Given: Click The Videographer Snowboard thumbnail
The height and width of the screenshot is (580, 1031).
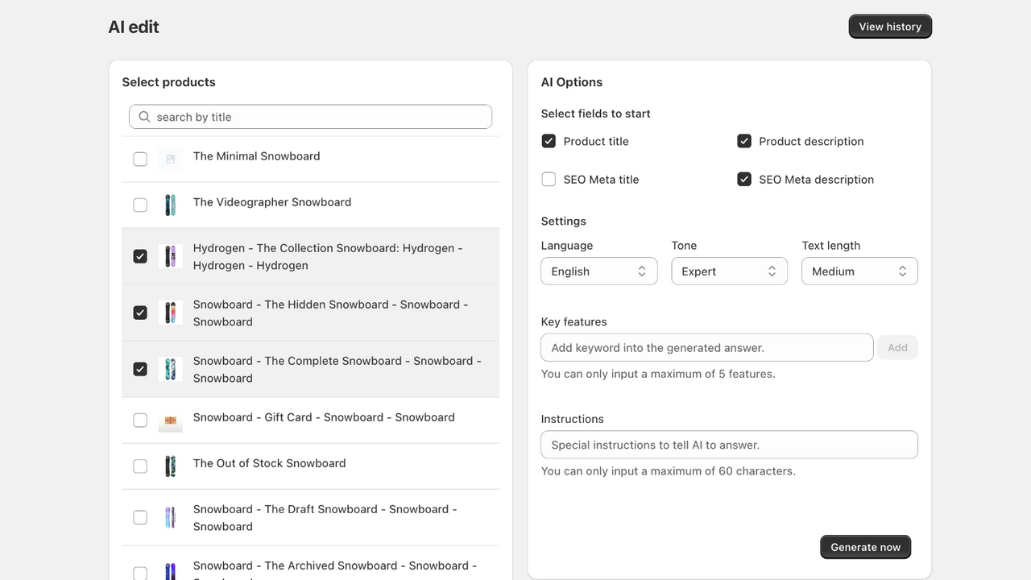Looking at the screenshot, I should 170,205.
